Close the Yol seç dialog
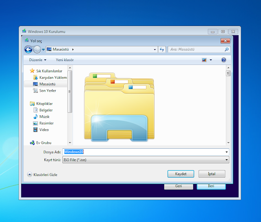 225,41
